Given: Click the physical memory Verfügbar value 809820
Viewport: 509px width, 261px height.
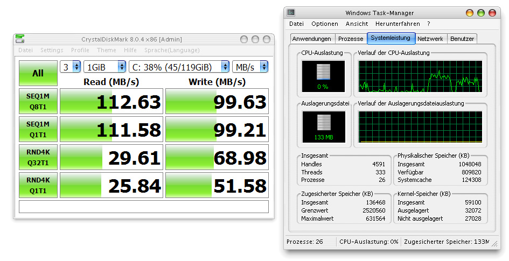Looking at the screenshot, I should (x=471, y=172).
